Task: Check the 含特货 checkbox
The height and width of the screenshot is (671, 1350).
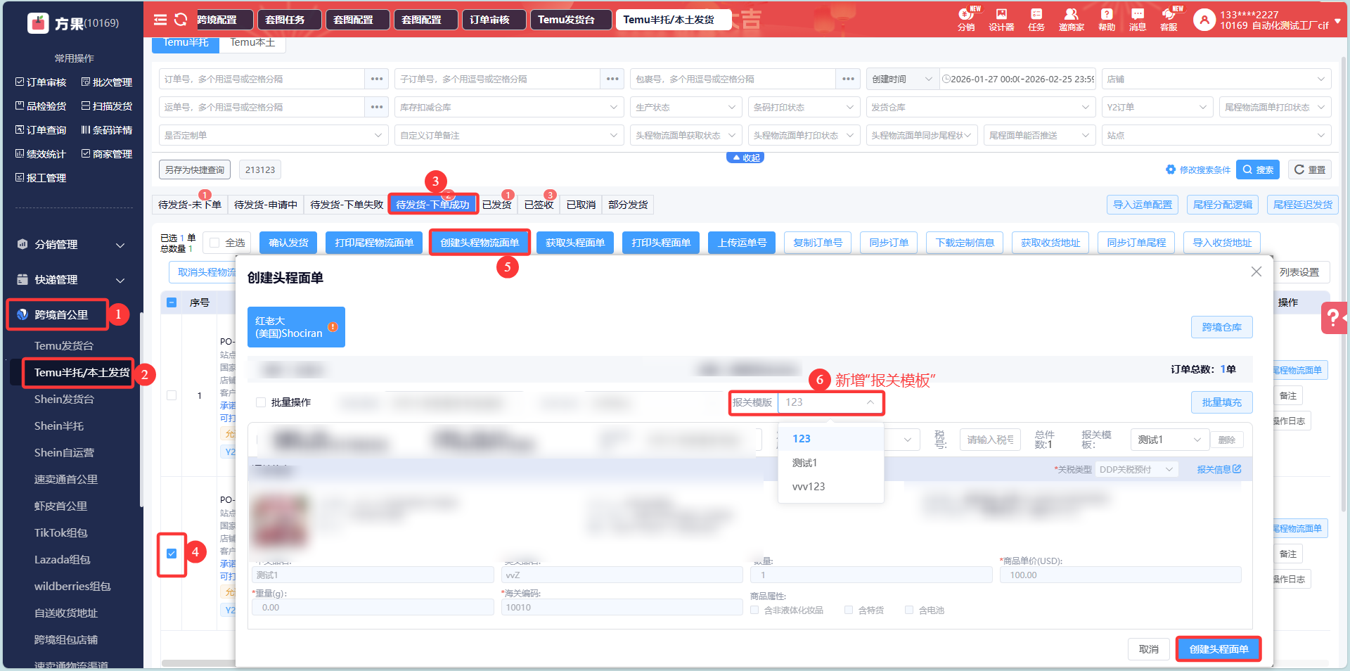Action: (849, 610)
